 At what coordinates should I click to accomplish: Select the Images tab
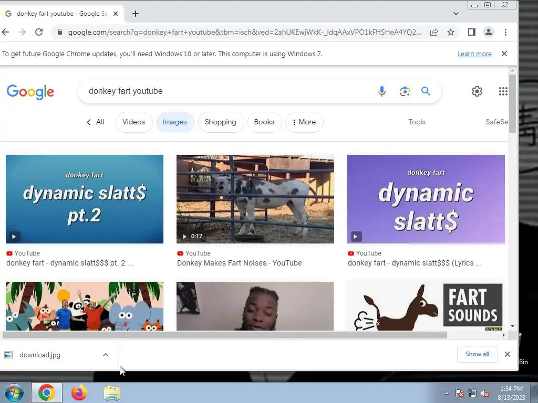pos(174,122)
